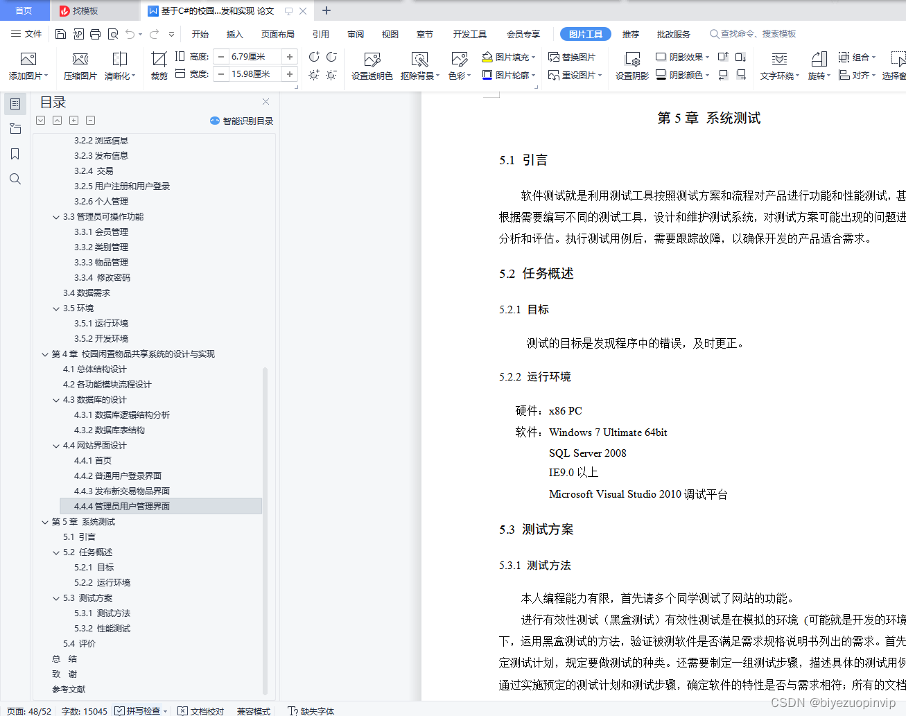Click 文档校对 in the status bar
The height and width of the screenshot is (716, 906).
click(x=206, y=710)
